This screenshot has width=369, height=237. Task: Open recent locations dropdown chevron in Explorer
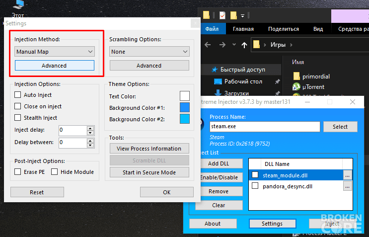pos(234,45)
